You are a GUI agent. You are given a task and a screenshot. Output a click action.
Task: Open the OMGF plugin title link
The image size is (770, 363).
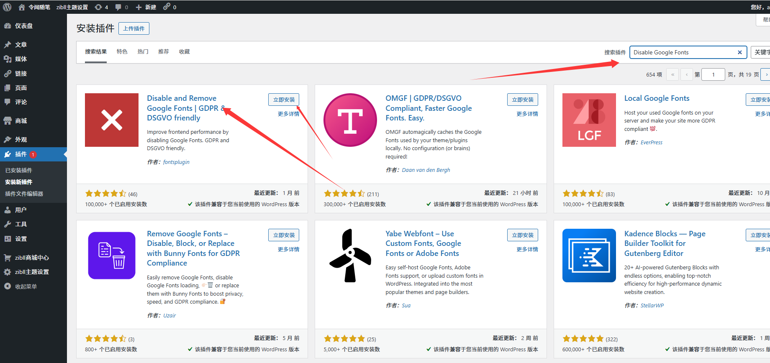click(x=429, y=108)
